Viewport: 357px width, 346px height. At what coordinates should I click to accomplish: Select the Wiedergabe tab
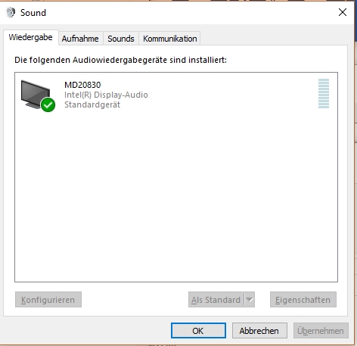[x=31, y=37]
